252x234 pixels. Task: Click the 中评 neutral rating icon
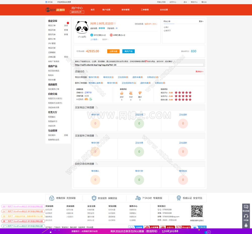[x=131, y=93]
